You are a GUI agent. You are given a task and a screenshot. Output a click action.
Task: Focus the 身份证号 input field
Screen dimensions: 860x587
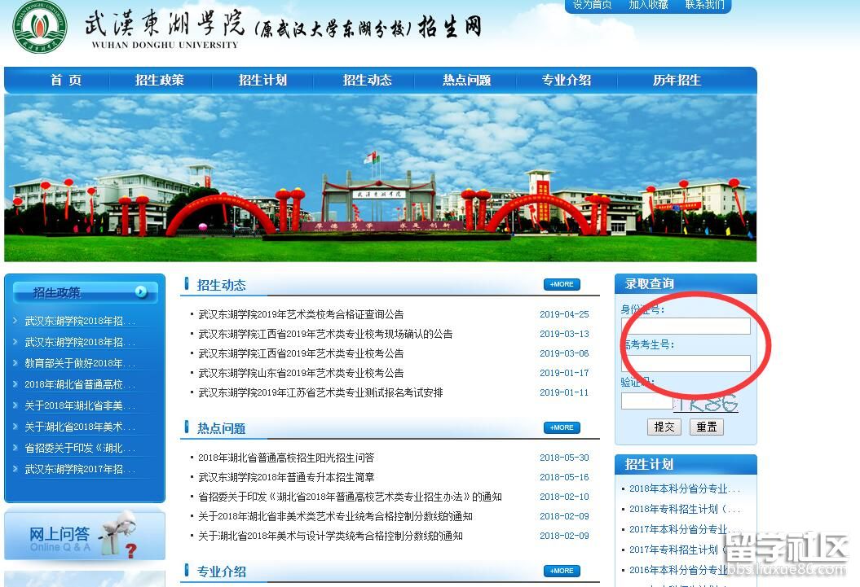click(x=686, y=326)
